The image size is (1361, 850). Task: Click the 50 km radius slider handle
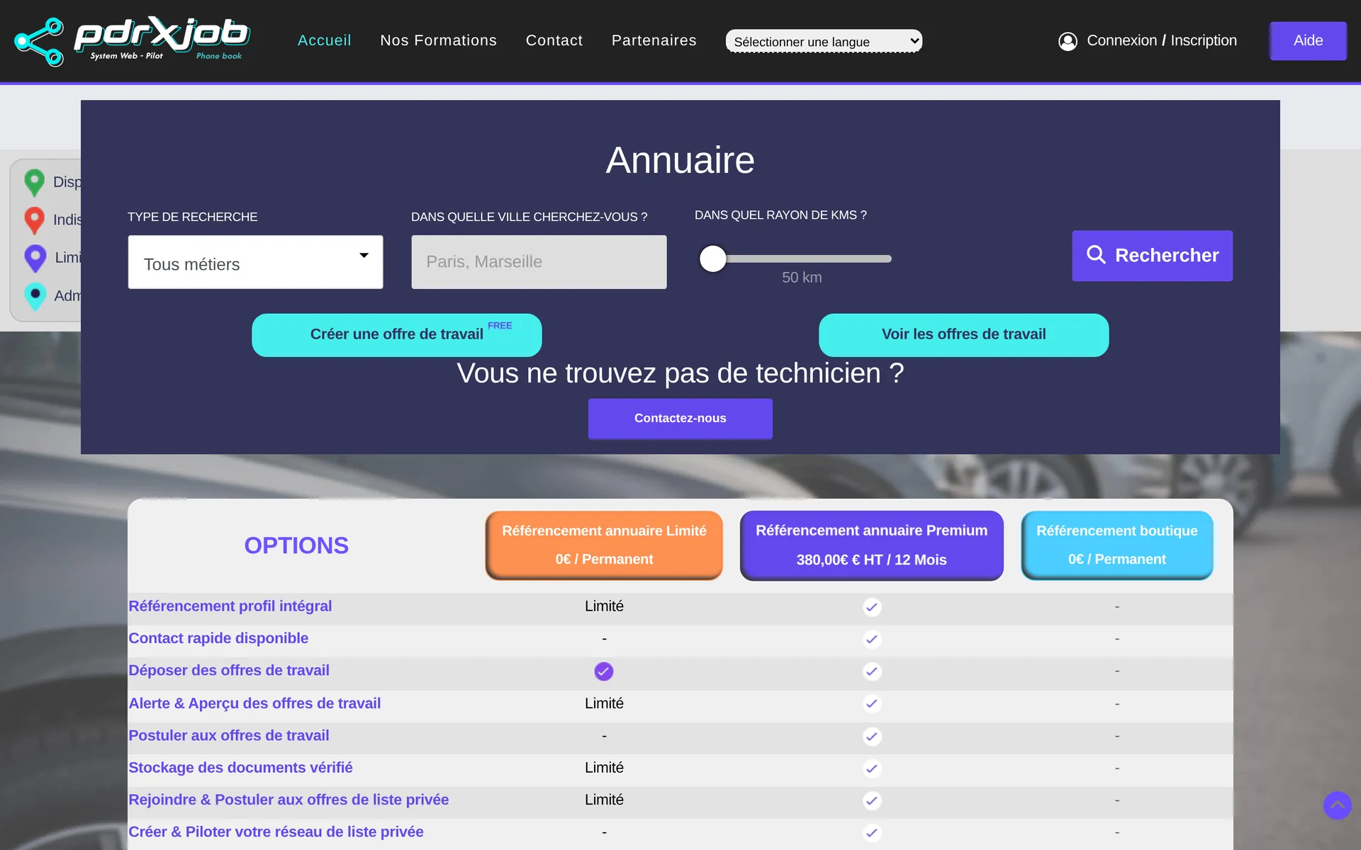[x=712, y=259]
